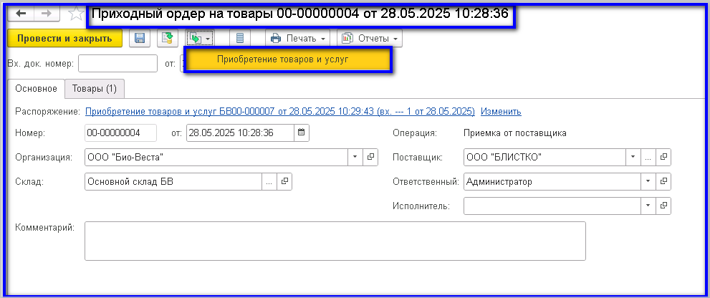This screenshot has width=710, height=298.
Task: Expand the Организация dropdown list
Action: (356, 157)
